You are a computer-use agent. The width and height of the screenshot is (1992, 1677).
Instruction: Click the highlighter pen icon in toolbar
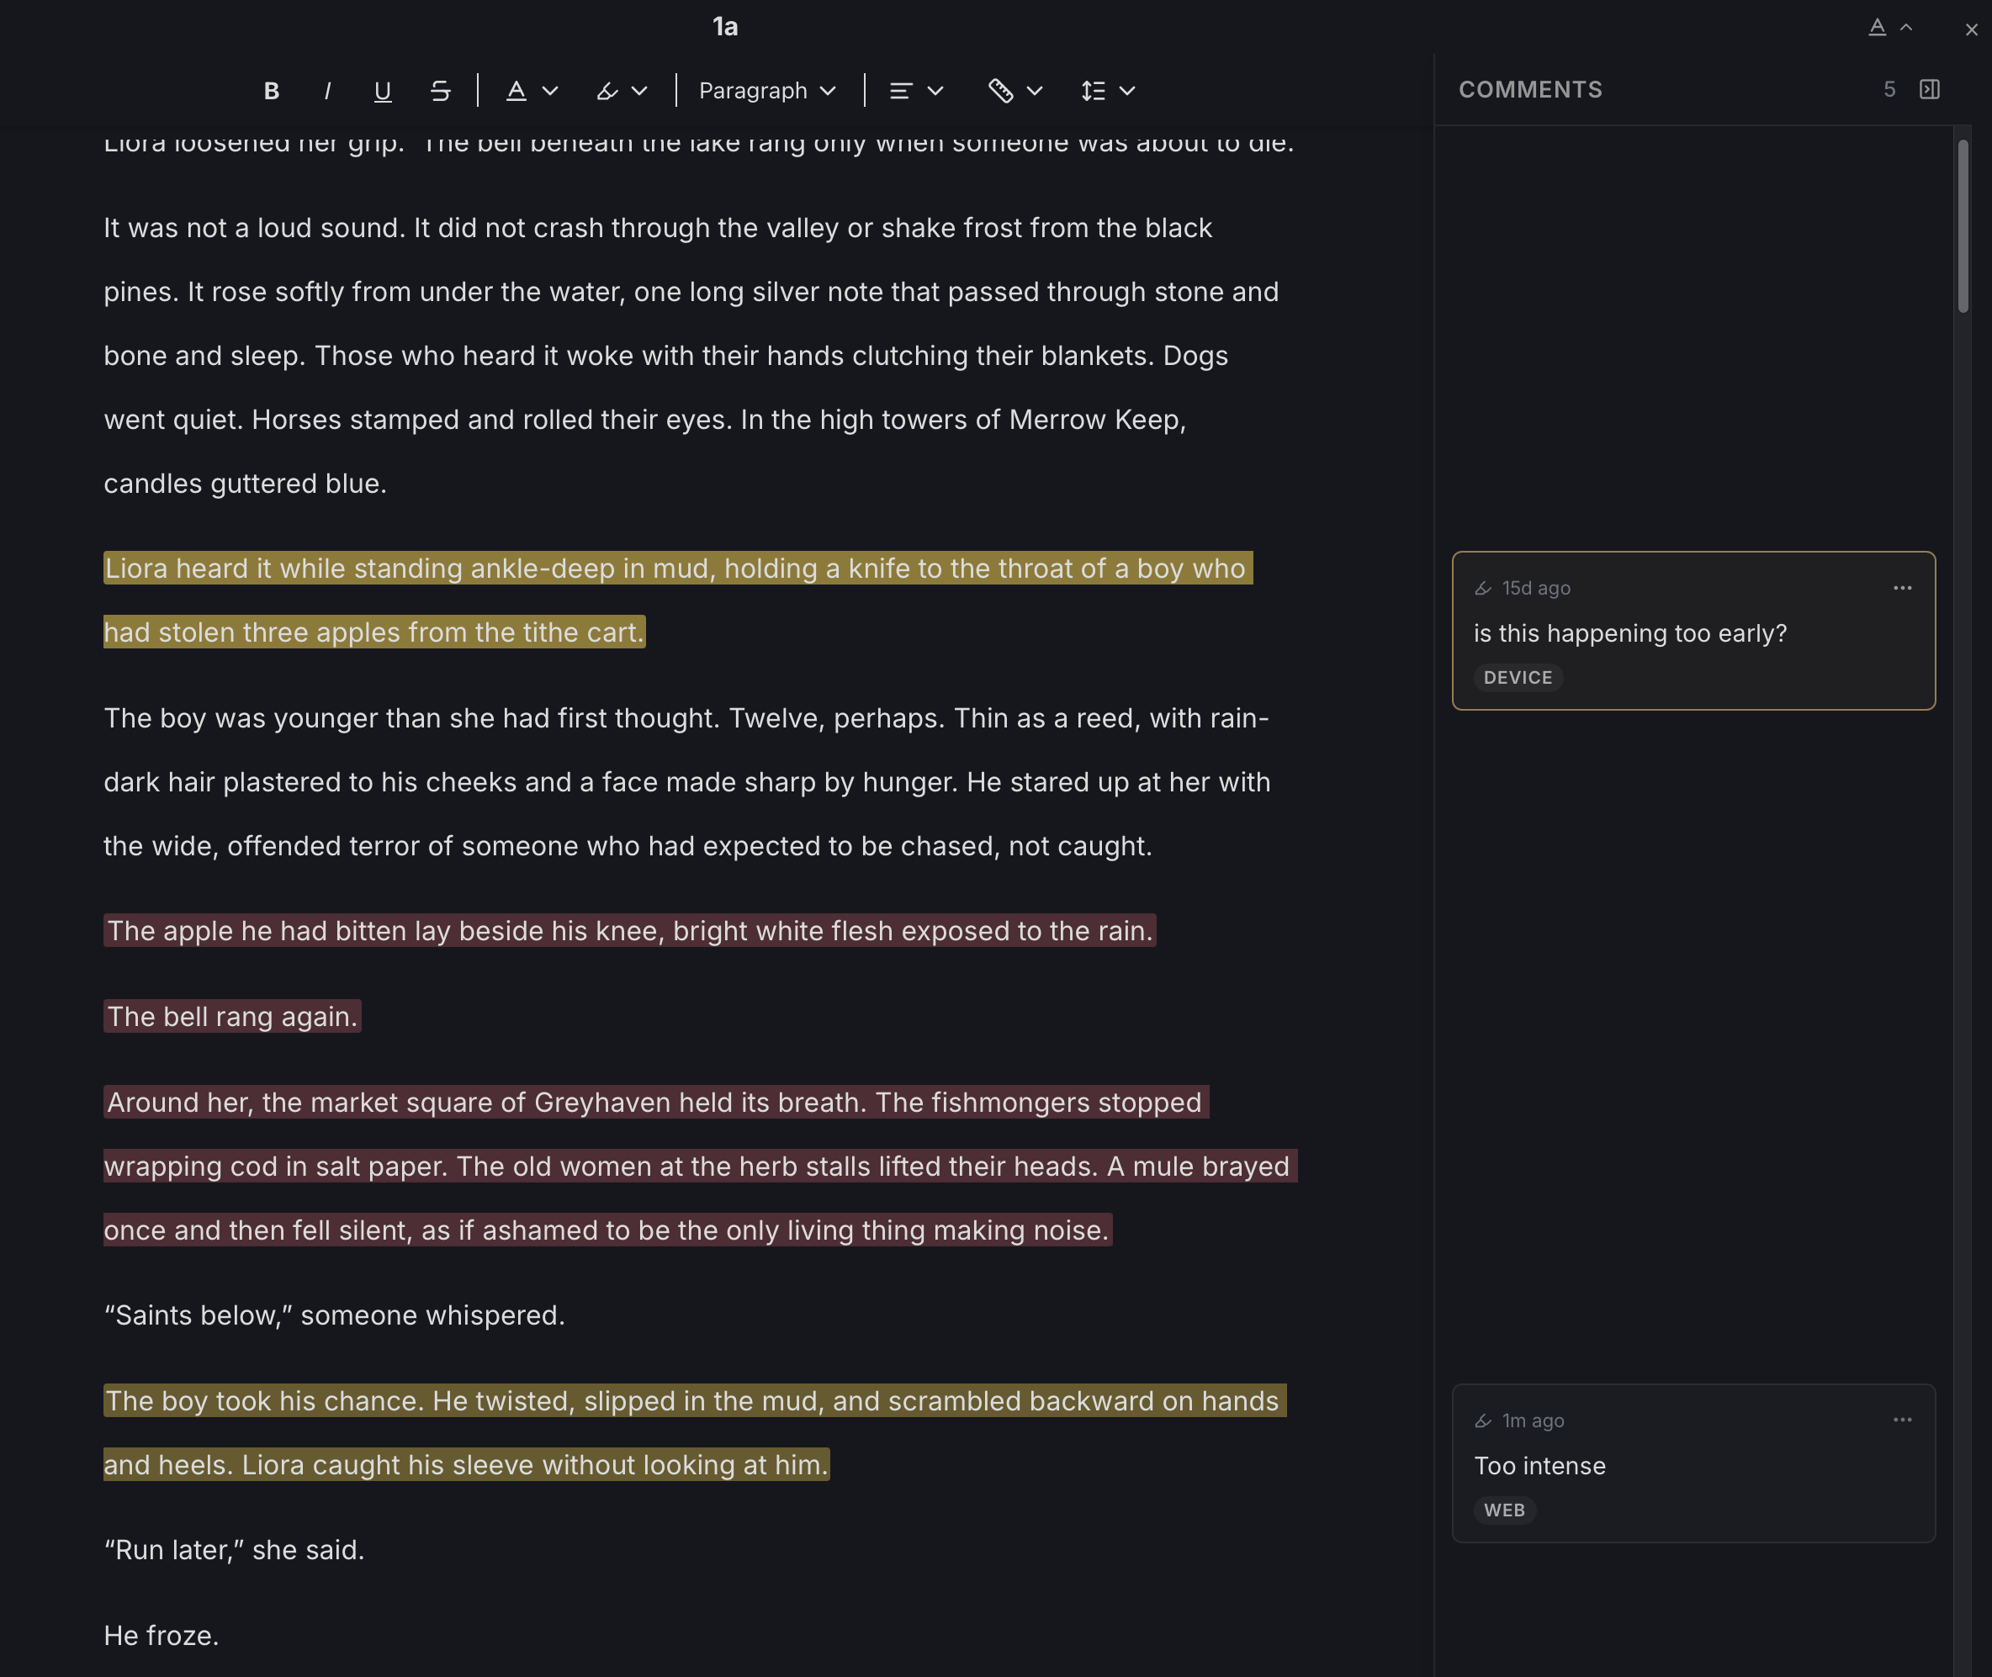coord(607,90)
